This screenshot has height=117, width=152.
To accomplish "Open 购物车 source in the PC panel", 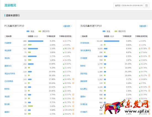I will 7,89.
